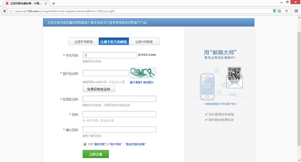Screen dimensions: 301x162
Task: Click 免费获取验证码 button
Action: [98, 89]
